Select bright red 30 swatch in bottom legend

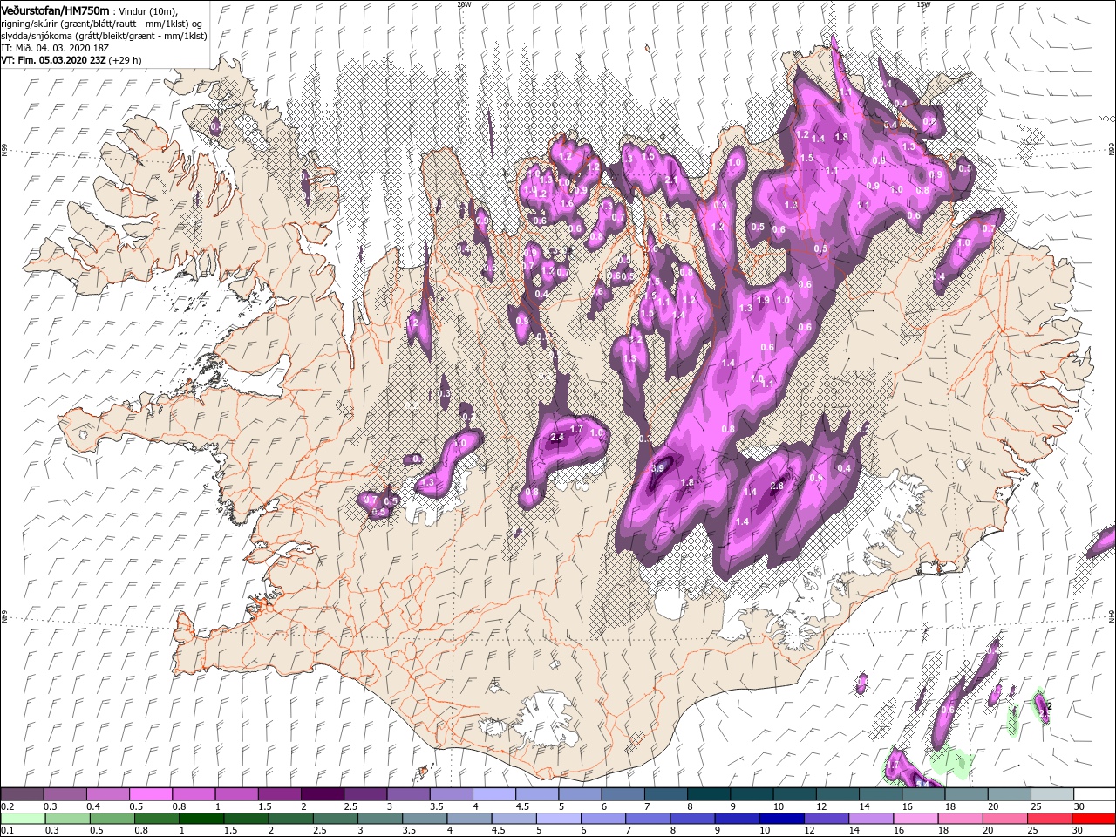coord(1093,819)
